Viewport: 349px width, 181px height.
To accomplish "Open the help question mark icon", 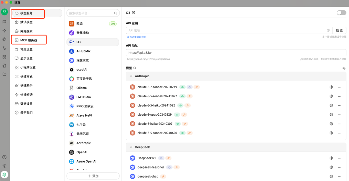I will coord(4,157).
